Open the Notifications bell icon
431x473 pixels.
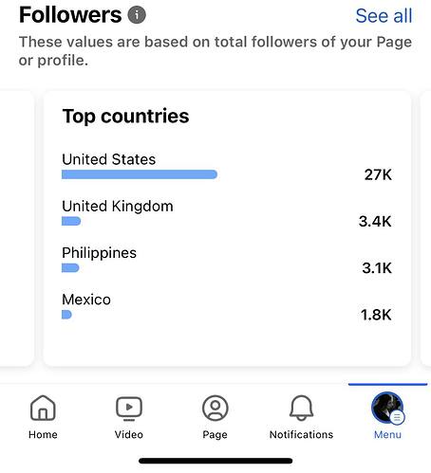301,408
